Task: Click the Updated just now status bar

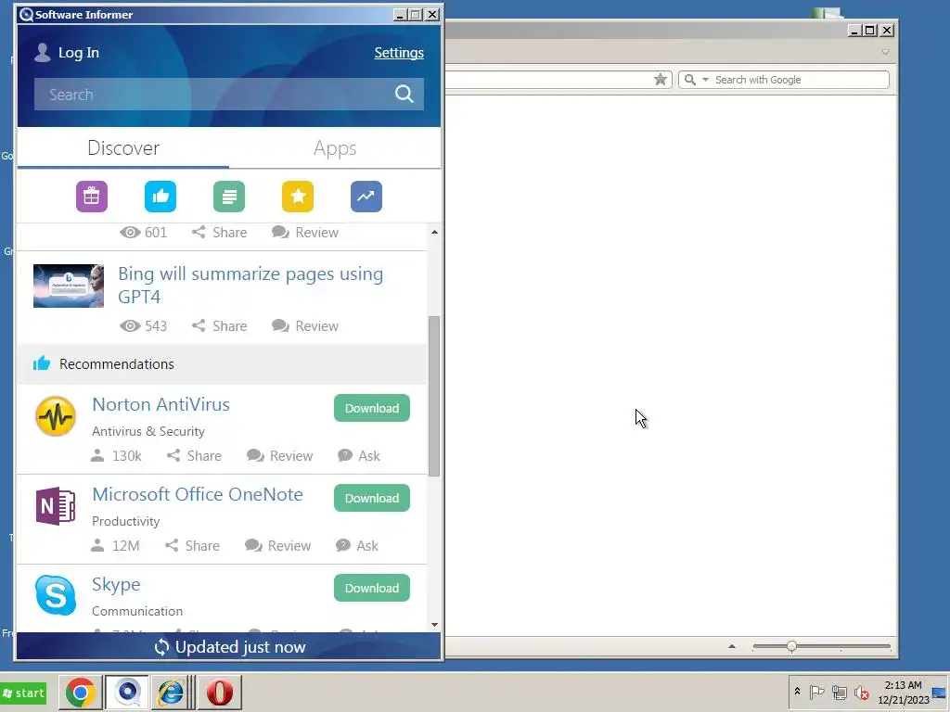Action: (x=229, y=647)
